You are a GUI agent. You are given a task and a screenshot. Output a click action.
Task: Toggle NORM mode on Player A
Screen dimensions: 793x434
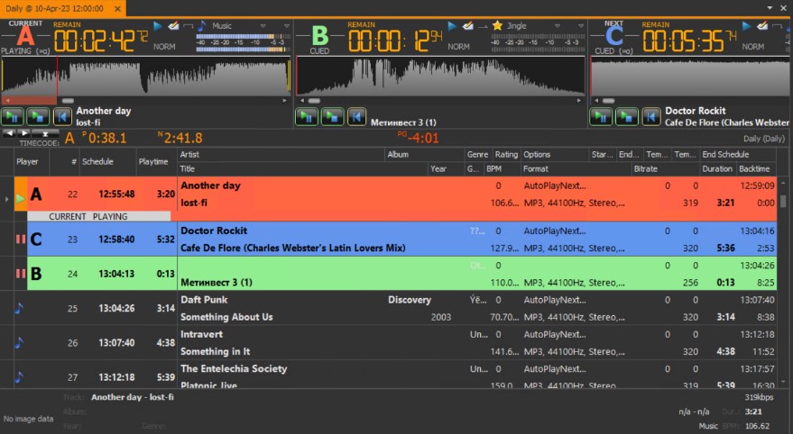(x=164, y=47)
